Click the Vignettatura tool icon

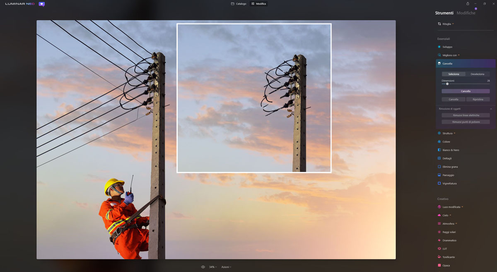pyautogui.click(x=439, y=184)
